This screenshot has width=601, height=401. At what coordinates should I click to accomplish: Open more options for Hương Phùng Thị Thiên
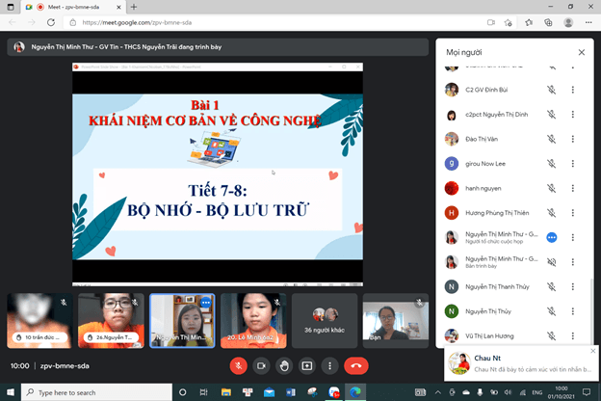point(573,213)
